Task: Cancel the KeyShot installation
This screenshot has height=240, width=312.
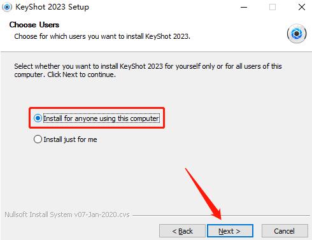Action: 285,231
